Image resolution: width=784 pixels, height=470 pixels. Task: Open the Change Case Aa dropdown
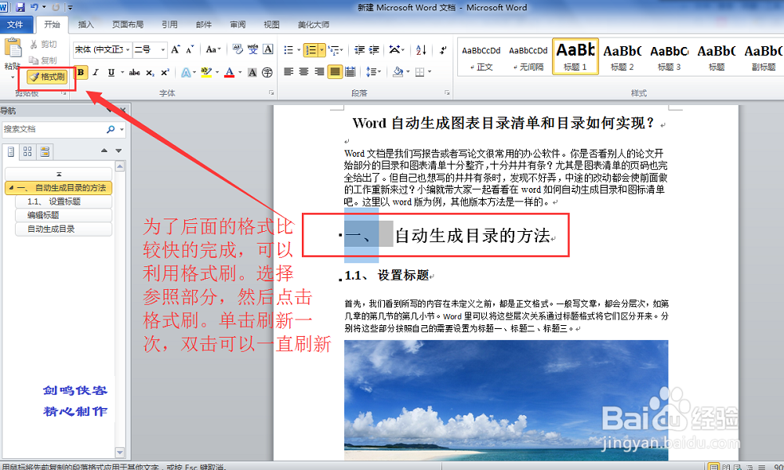tap(213, 49)
